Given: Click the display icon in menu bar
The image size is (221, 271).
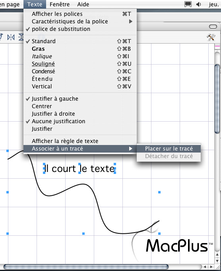Looking at the screenshot, I should [188, 4].
